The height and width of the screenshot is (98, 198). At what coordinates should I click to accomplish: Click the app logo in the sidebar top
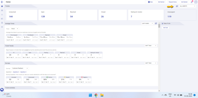[x=2, y=2]
